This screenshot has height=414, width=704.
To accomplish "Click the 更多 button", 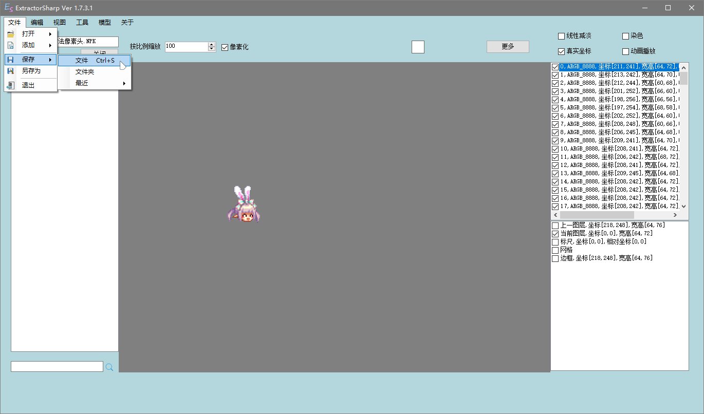I will (508, 46).
